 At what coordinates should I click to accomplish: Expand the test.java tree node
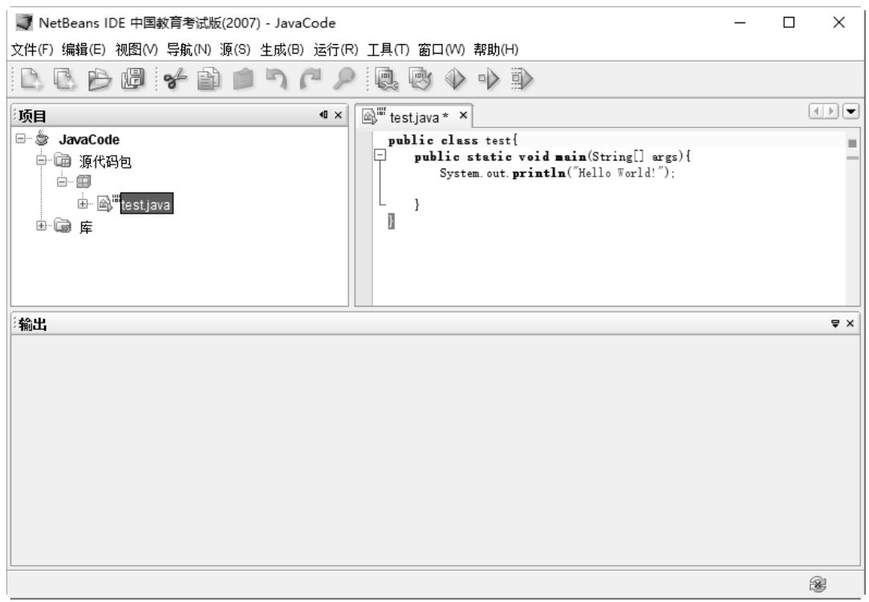tap(83, 203)
